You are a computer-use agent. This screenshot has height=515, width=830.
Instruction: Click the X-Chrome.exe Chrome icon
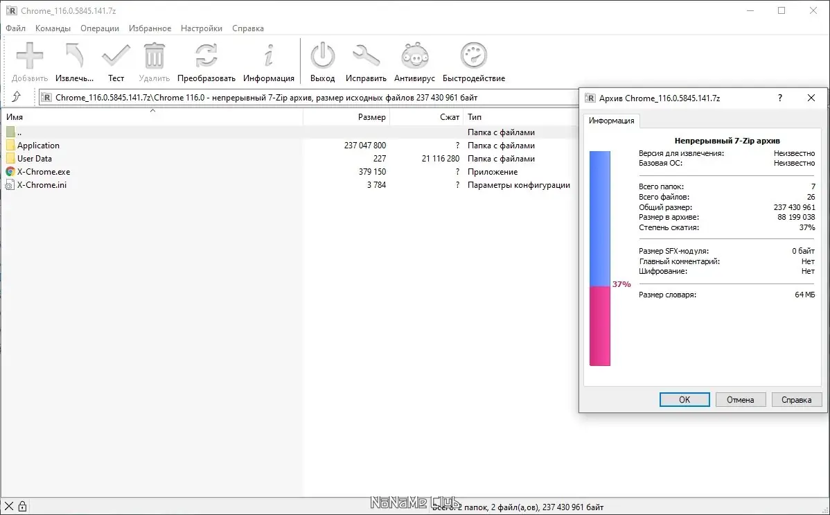coord(10,172)
